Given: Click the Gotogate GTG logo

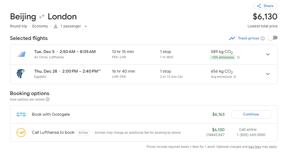Looking at the screenshot, I should coord(21,115).
